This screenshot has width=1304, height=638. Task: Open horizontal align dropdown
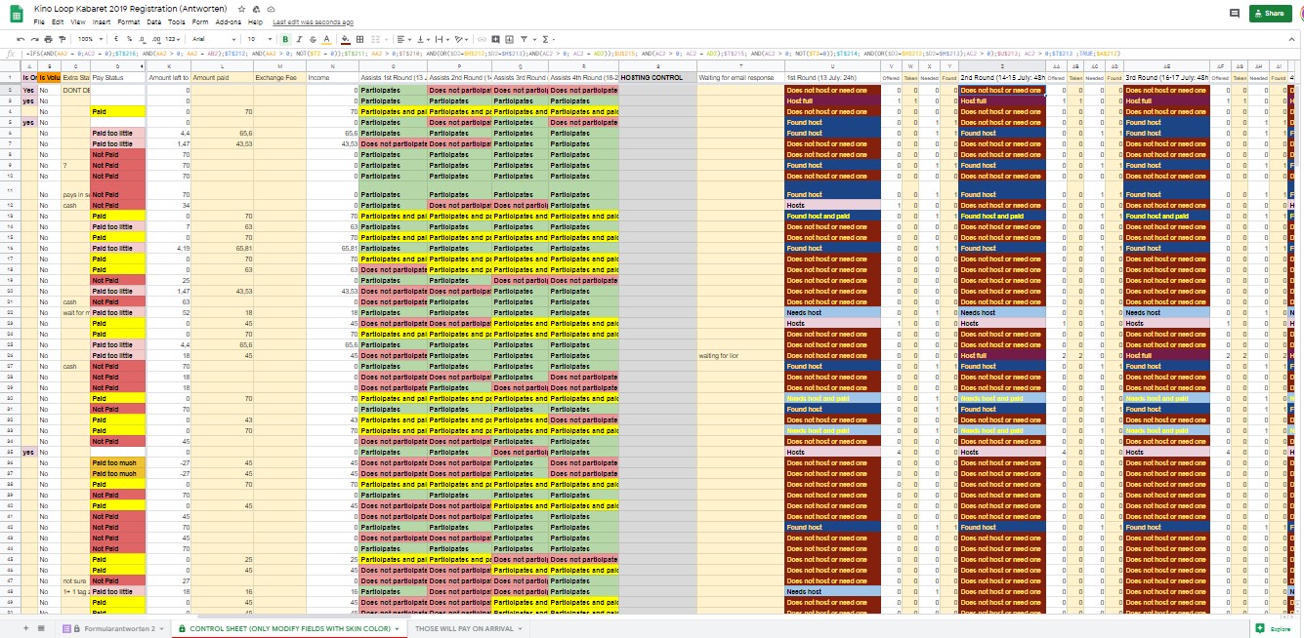403,39
